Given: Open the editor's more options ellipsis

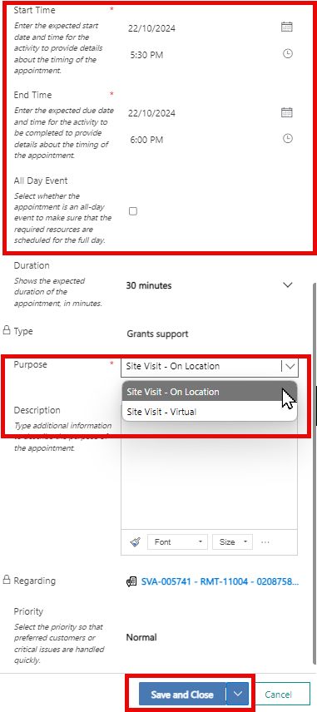Looking at the screenshot, I should pos(265,541).
